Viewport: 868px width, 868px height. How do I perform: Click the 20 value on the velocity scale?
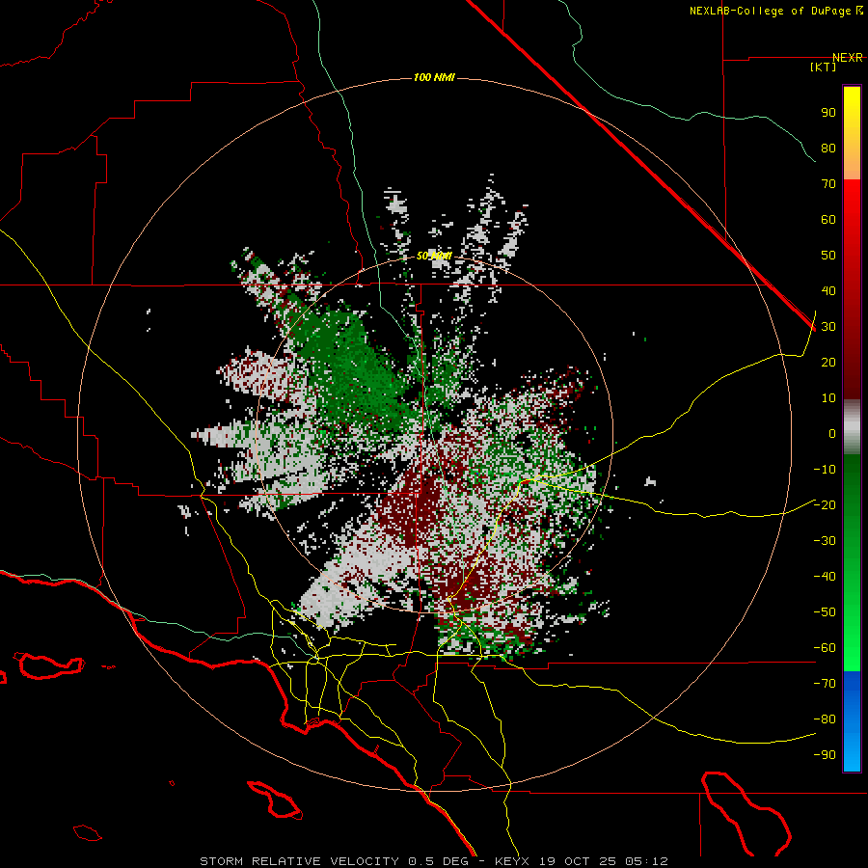pos(828,363)
